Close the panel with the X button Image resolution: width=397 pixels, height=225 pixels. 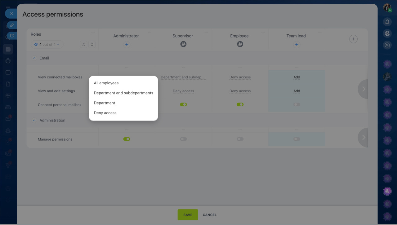[x=11, y=14]
